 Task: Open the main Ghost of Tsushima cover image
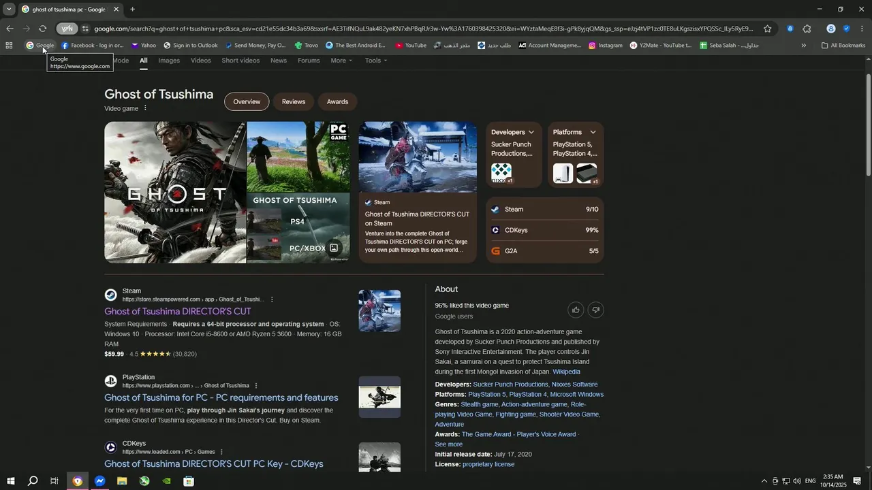point(175,193)
